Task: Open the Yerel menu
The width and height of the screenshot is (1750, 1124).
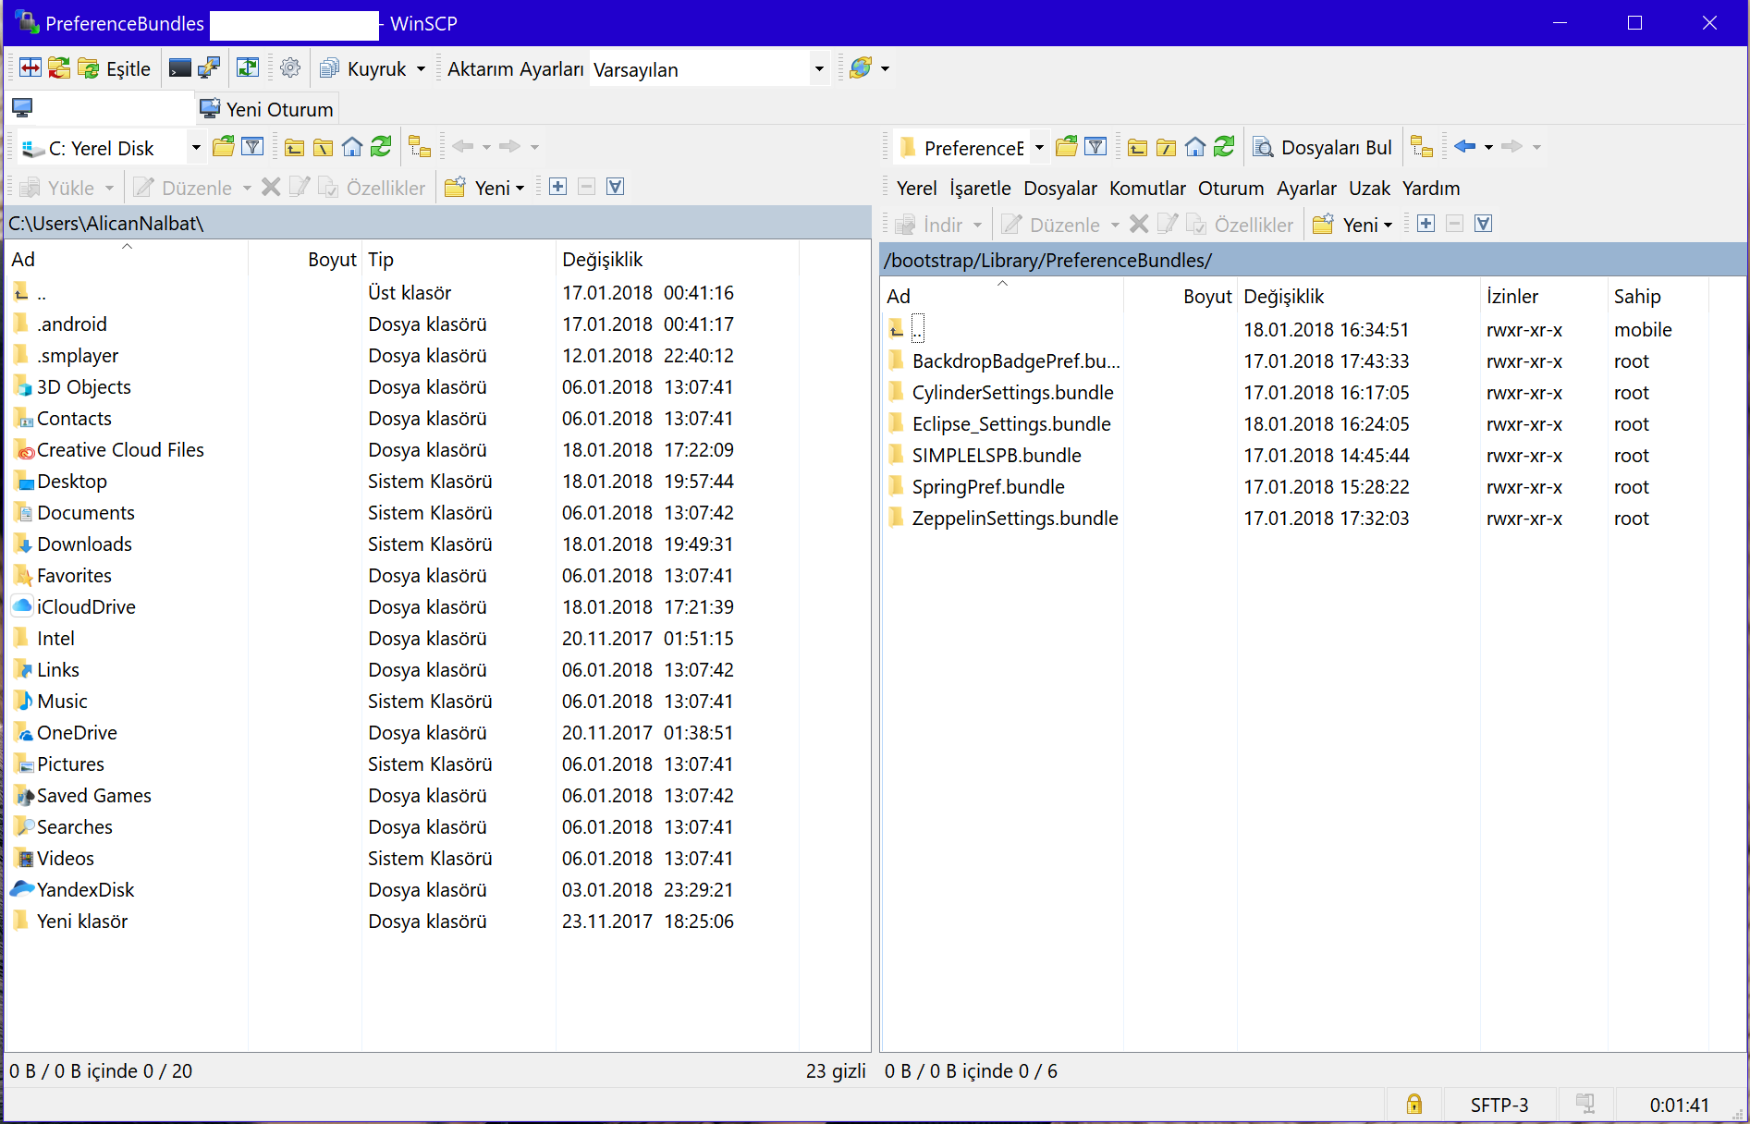Action: click(x=917, y=189)
